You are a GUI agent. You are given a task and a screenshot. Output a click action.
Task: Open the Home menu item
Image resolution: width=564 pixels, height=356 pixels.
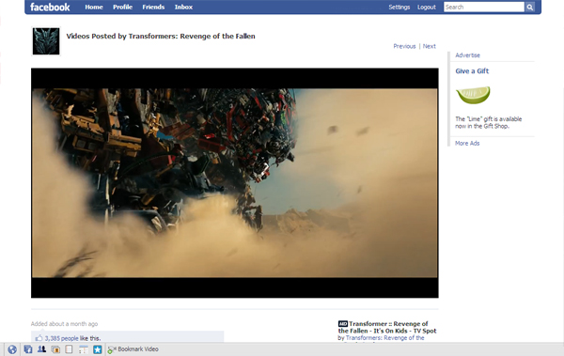94,7
